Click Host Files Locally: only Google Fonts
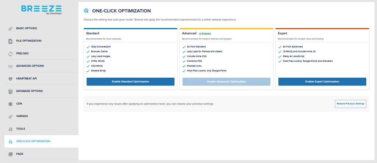 coord(207,71)
